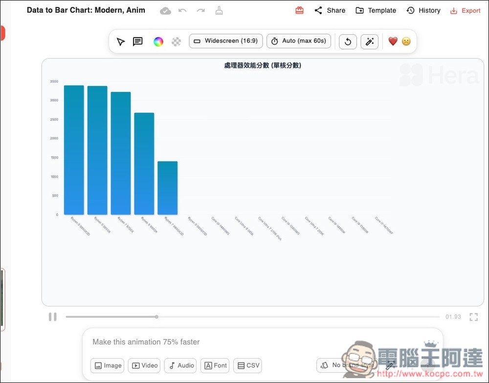Screen dimensions: 489x383
Task: Click the sad face feedback icon
Action: [406, 42]
